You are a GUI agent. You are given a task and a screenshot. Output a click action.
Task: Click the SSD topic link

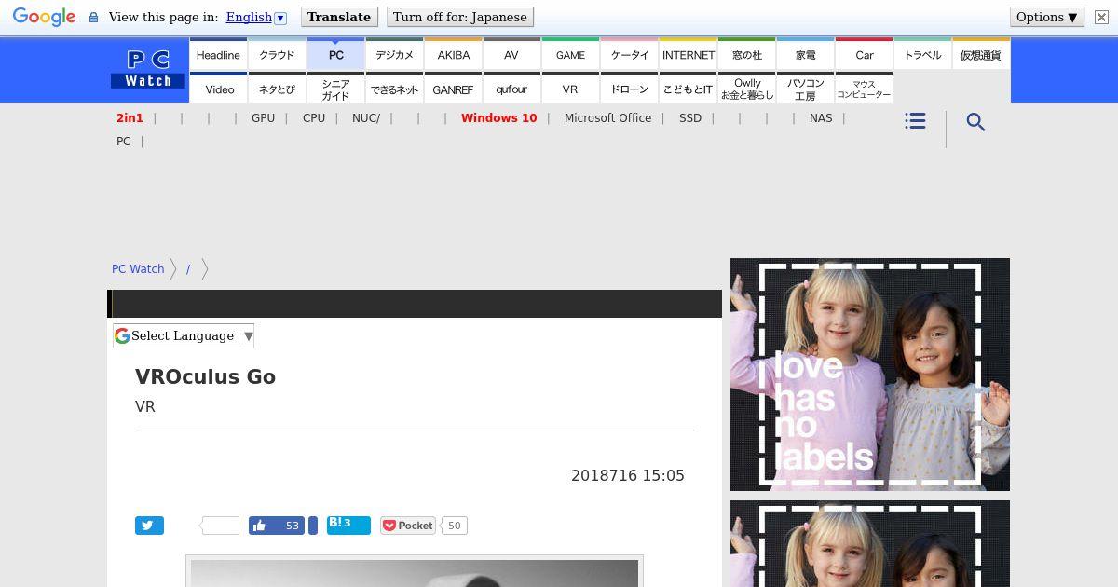click(x=690, y=118)
